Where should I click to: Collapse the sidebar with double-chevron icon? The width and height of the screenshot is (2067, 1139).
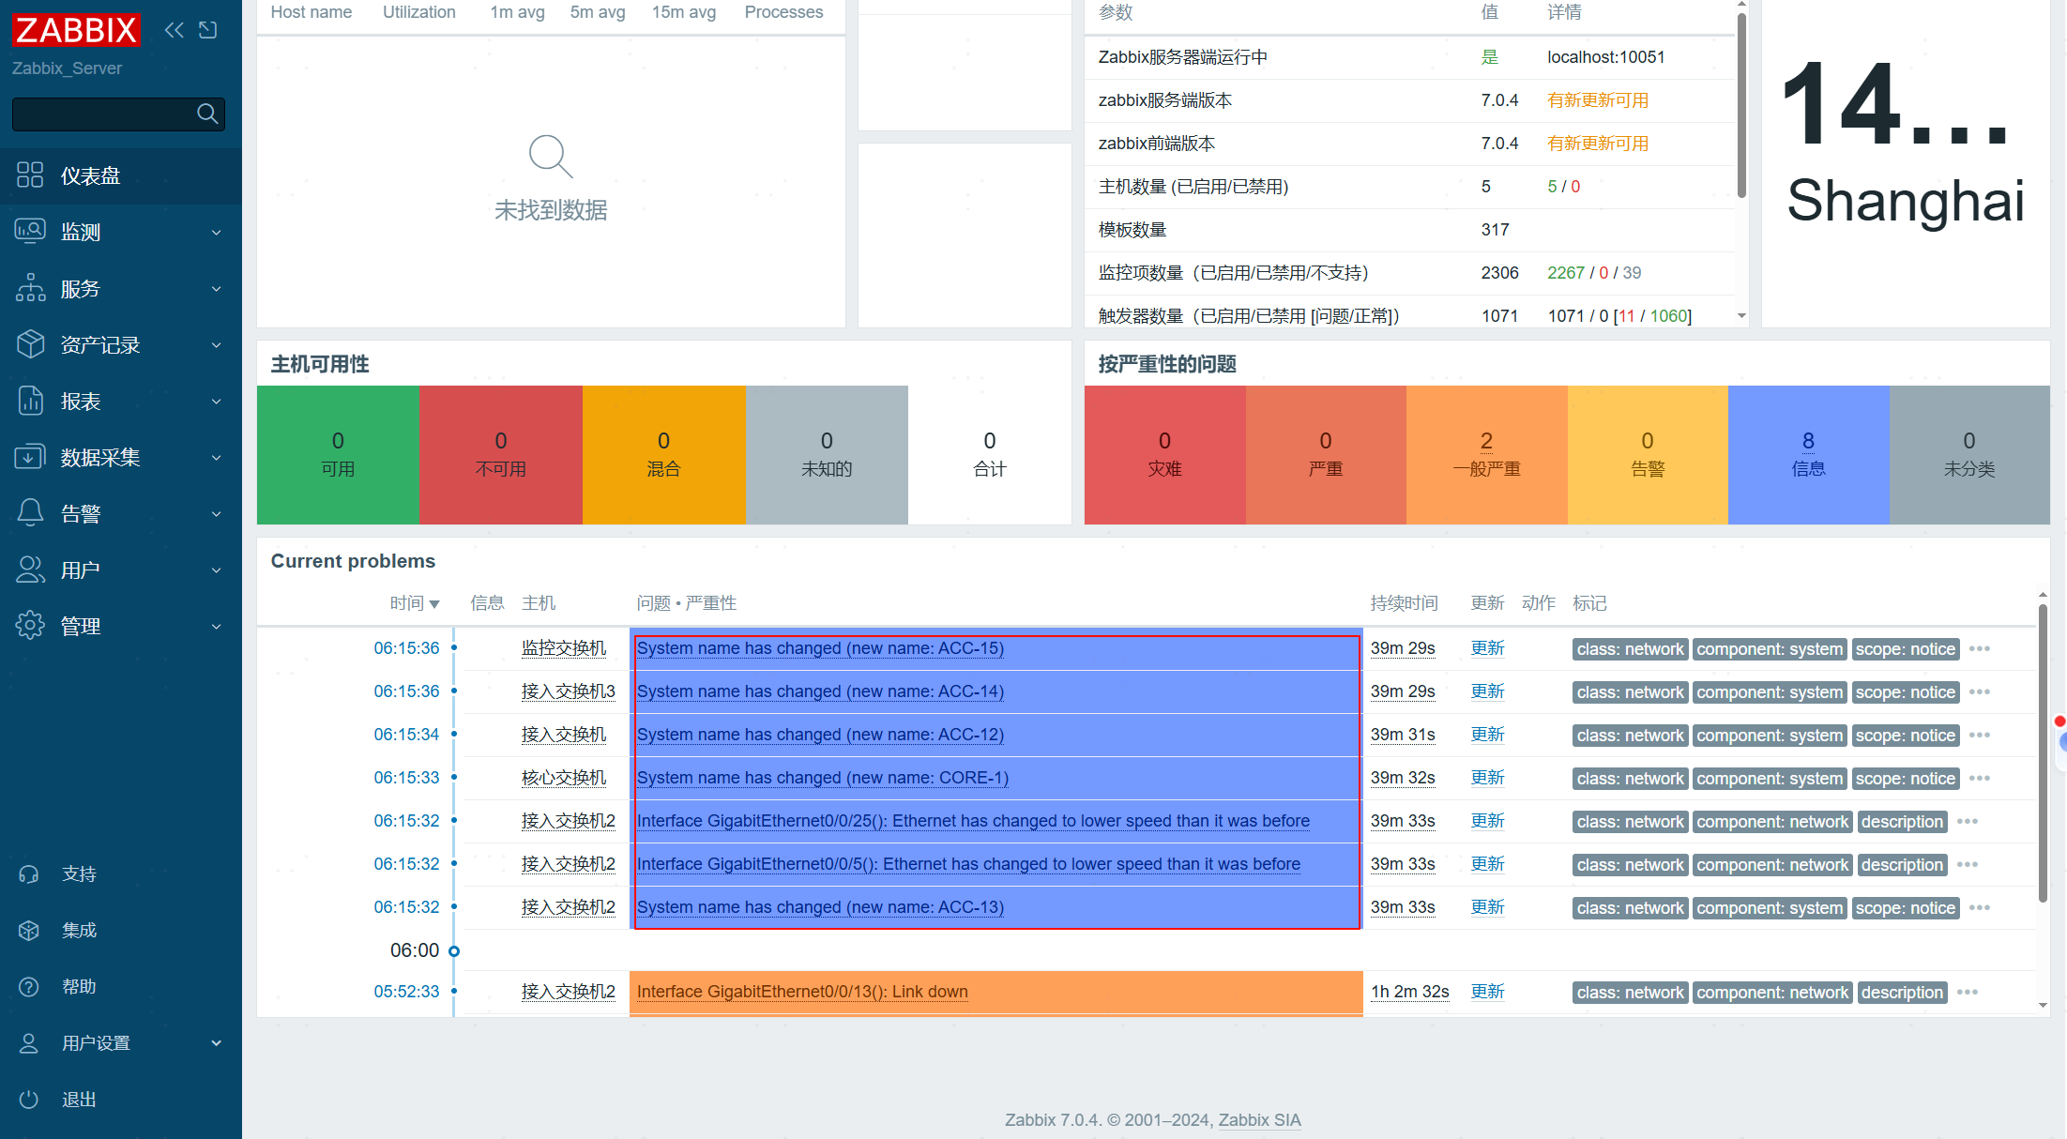tap(175, 30)
